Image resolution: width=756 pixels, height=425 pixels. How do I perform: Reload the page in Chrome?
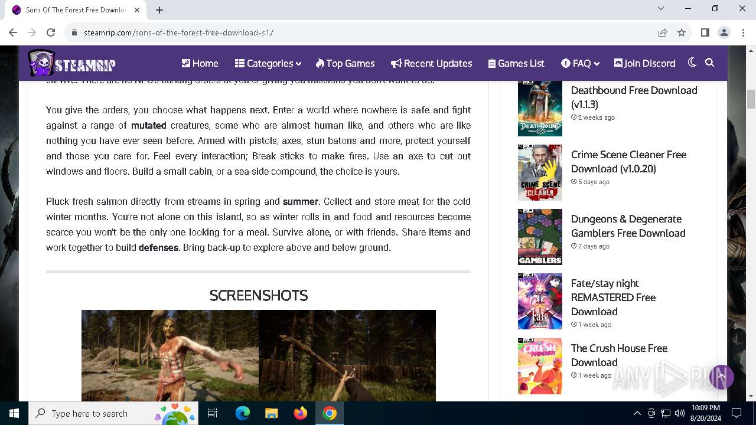point(51,32)
